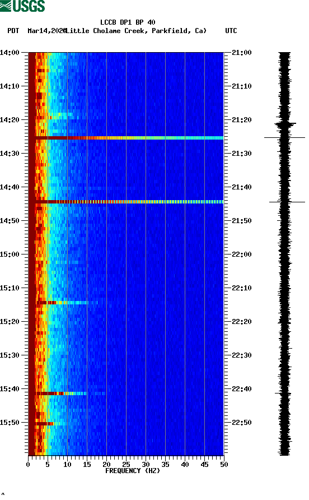
Task: Click the 21:30 UTC time label
Action: 242,154
